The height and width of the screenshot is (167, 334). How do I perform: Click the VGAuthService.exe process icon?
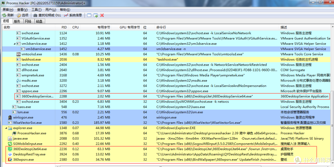coord(19,39)
